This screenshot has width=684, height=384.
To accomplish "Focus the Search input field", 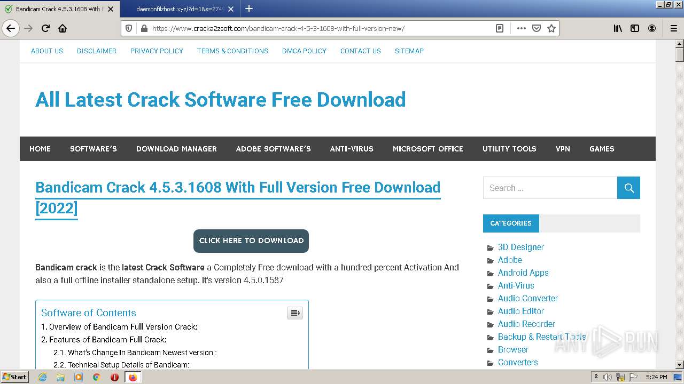I will click(550, 188).
